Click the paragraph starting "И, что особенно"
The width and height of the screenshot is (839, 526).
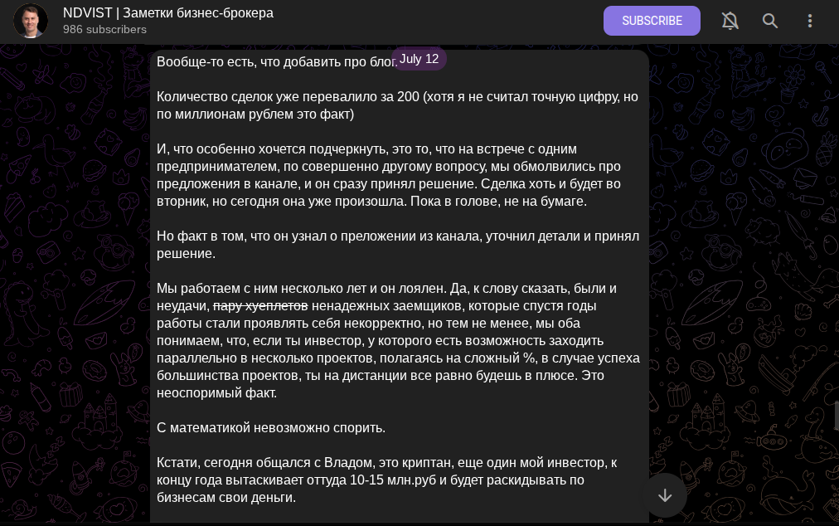[x=389, y=175]
